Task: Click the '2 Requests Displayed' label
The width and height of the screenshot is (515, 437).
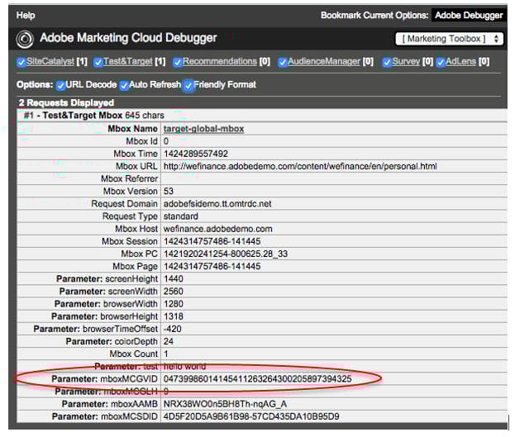Action: (x=66, y=102)
